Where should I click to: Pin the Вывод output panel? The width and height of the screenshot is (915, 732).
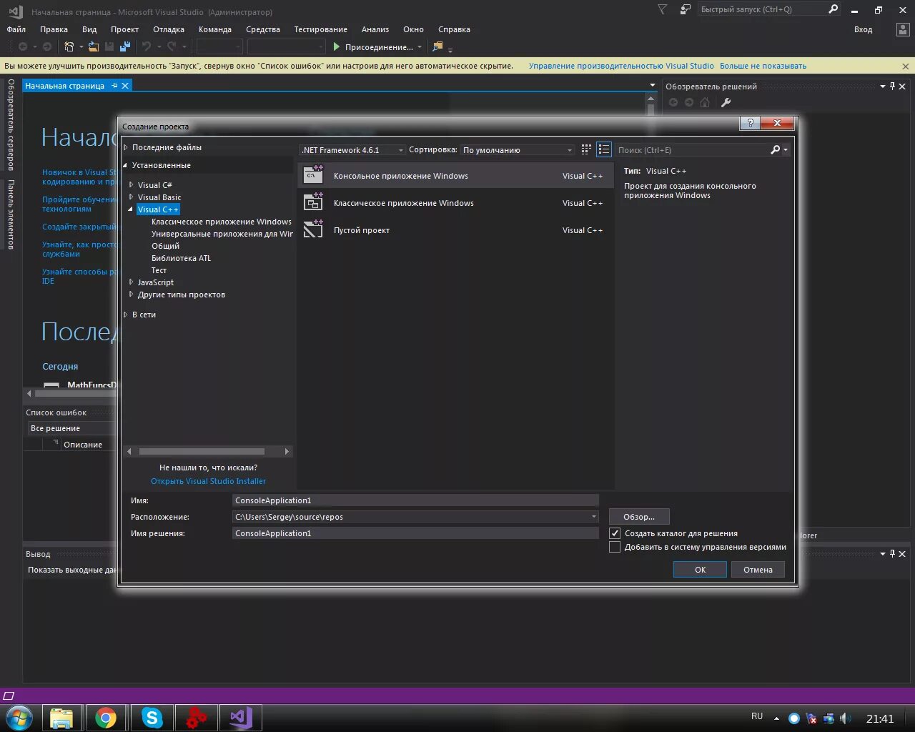[892, 553]
